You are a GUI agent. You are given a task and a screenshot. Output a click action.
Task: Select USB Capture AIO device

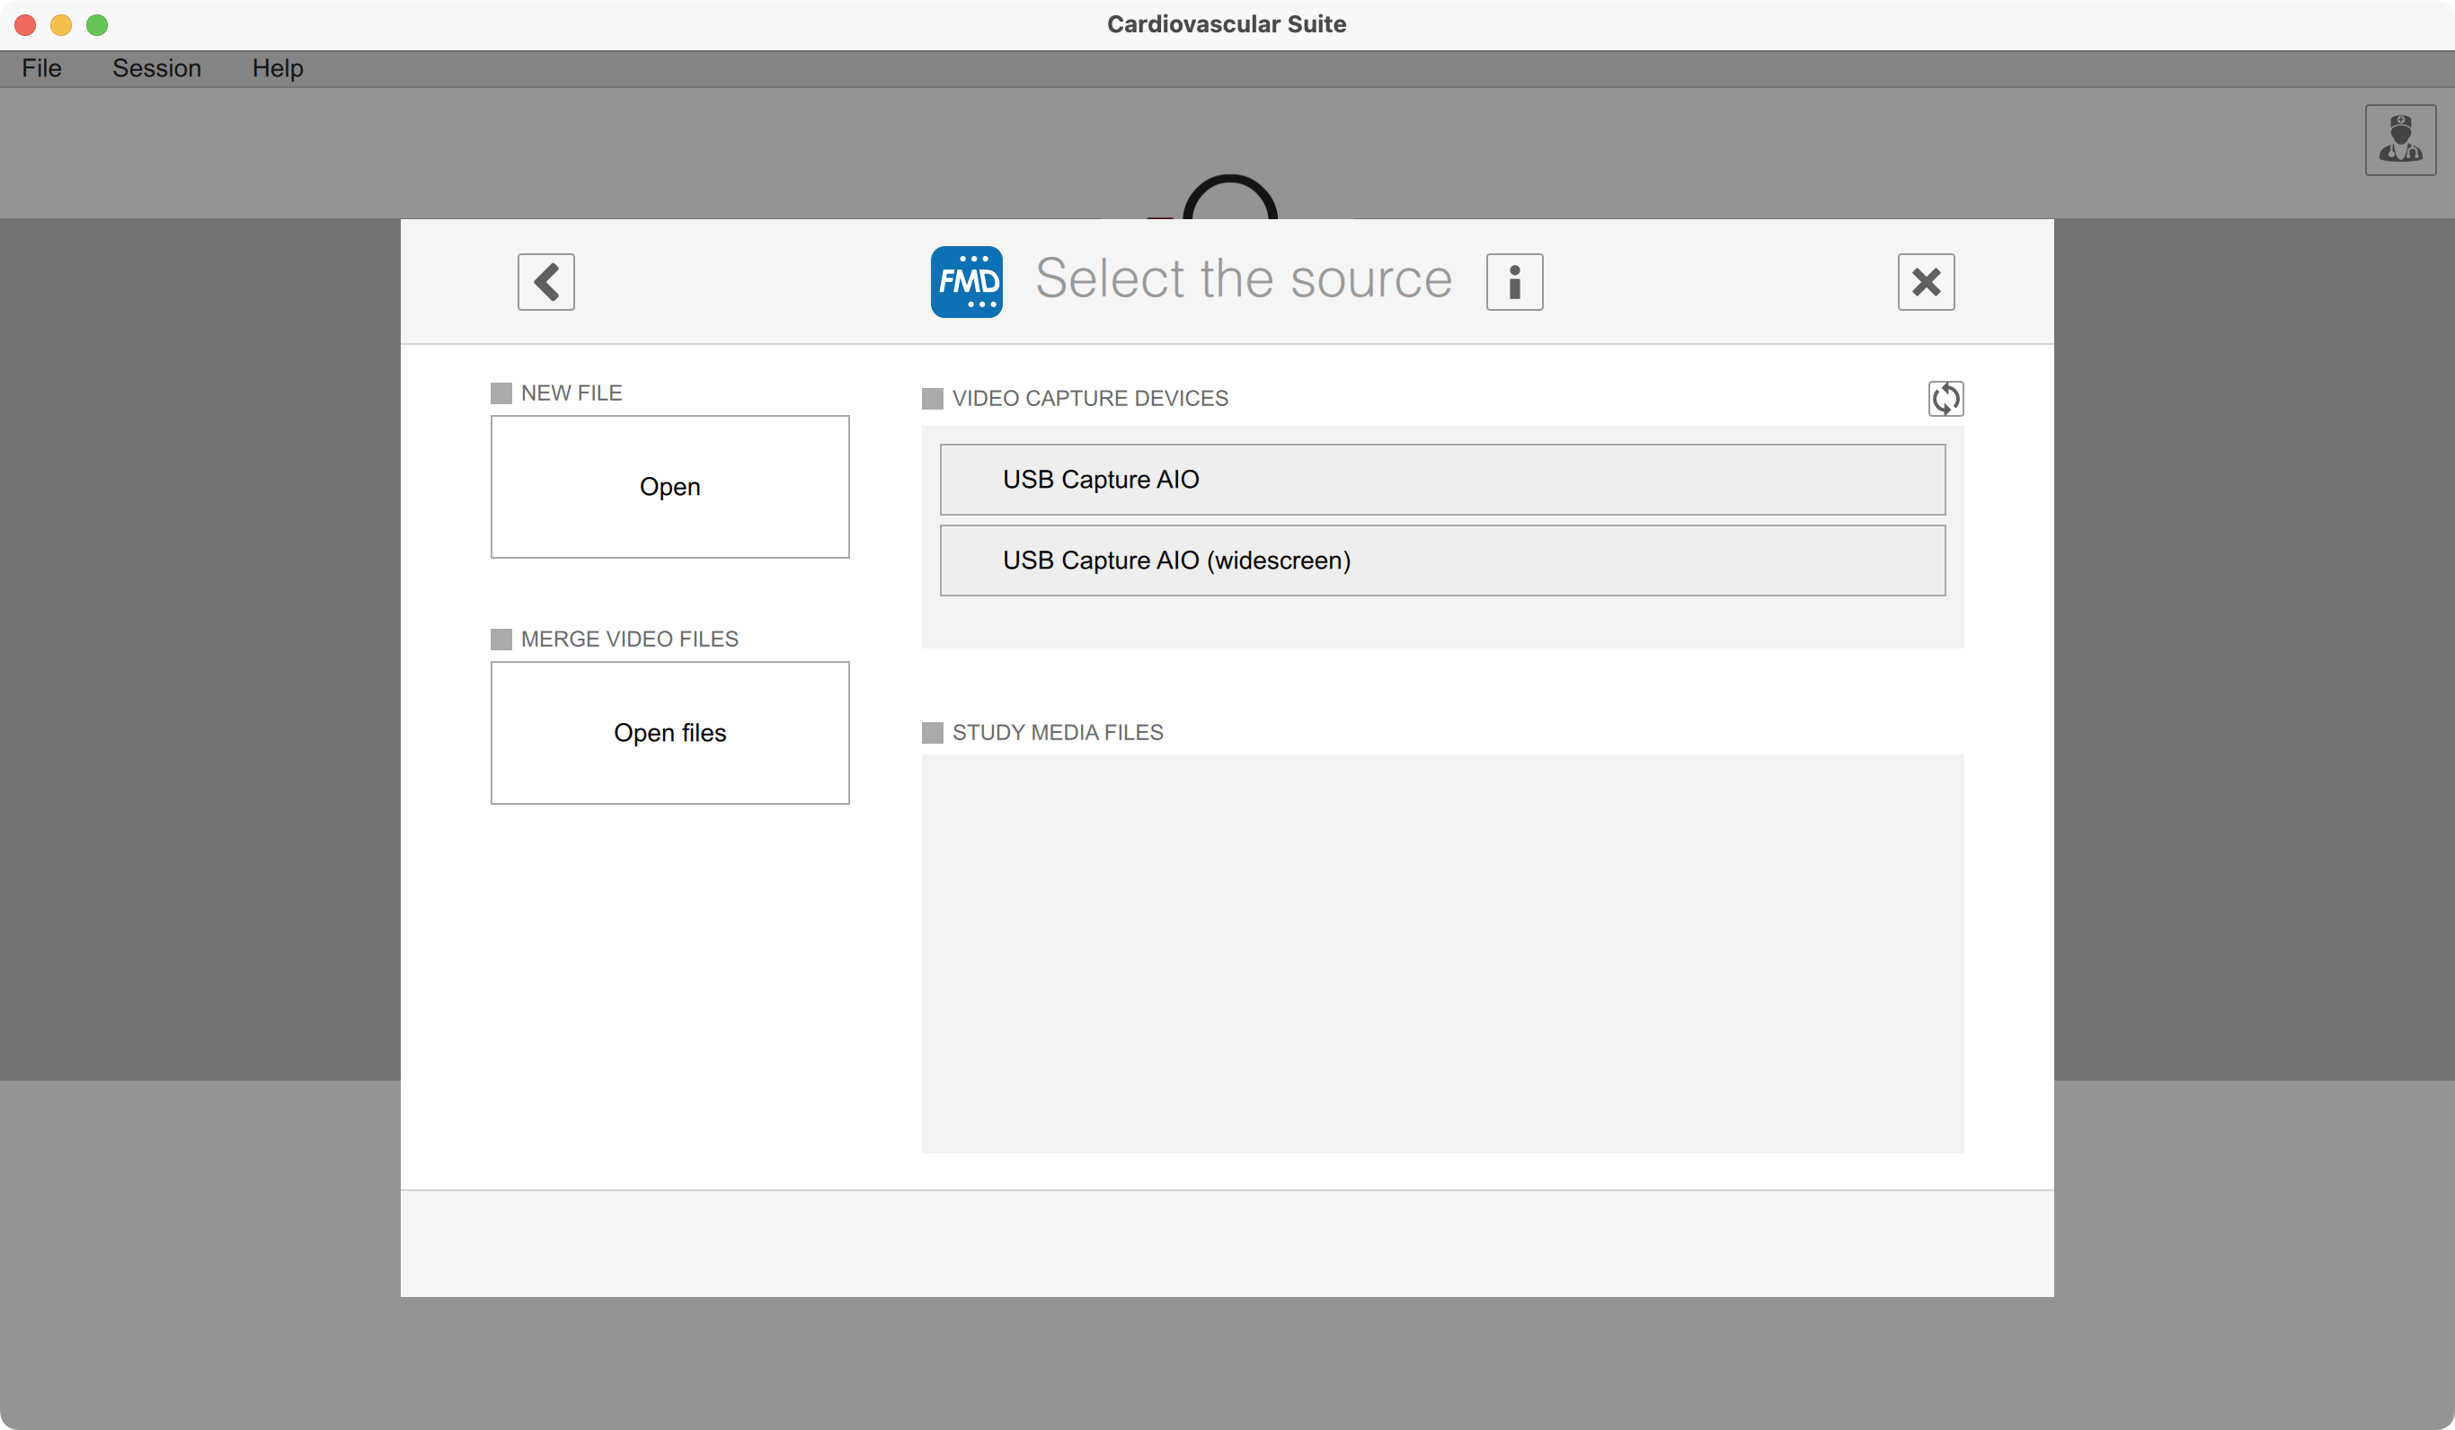pos(1442,480)
